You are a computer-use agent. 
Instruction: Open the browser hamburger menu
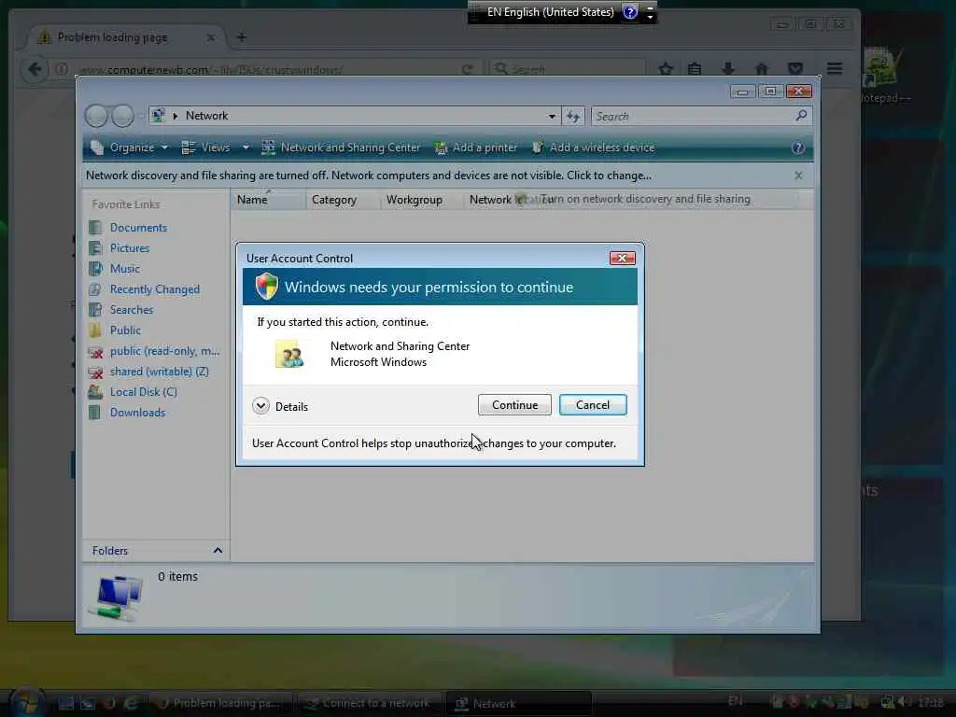pos(835,69)
